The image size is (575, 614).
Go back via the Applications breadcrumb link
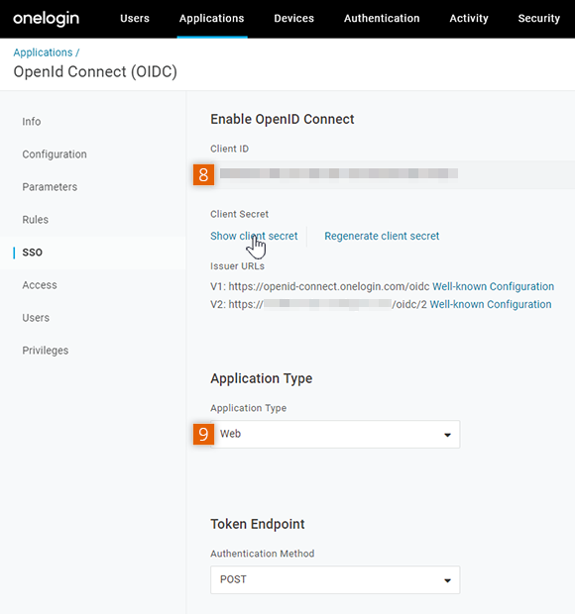point(43,52)
